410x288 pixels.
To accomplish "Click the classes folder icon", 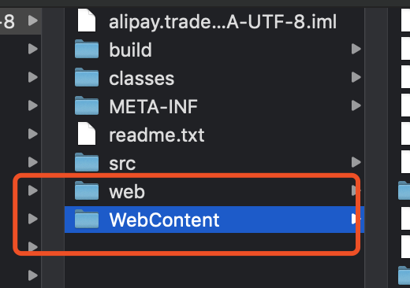I will pos(87,77).
